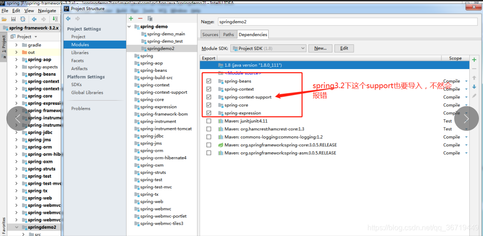Enable export for spring-asm:3.0.5.RELEASE

209,153
